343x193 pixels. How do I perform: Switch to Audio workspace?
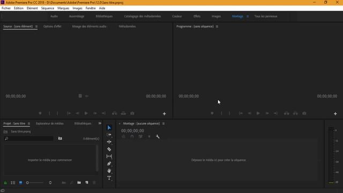54,17
